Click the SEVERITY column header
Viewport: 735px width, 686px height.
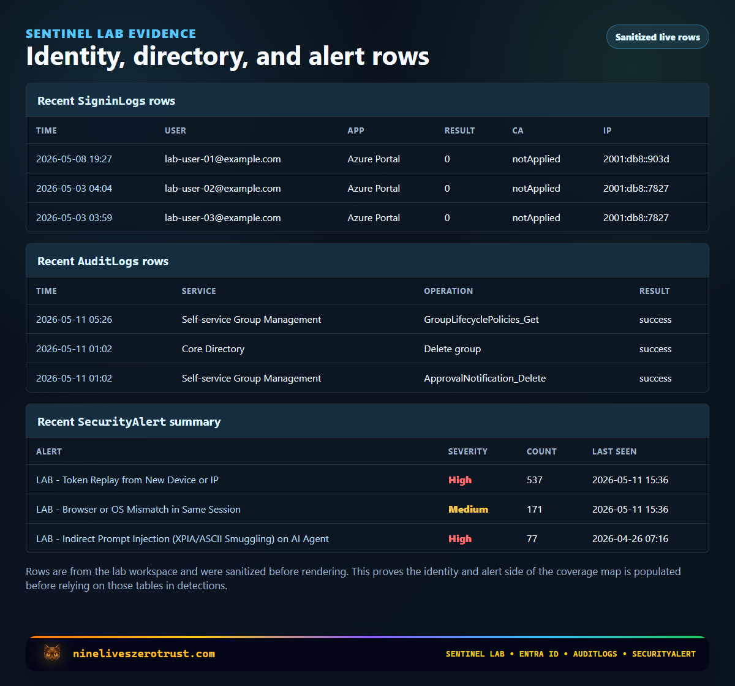coord(468,451)
